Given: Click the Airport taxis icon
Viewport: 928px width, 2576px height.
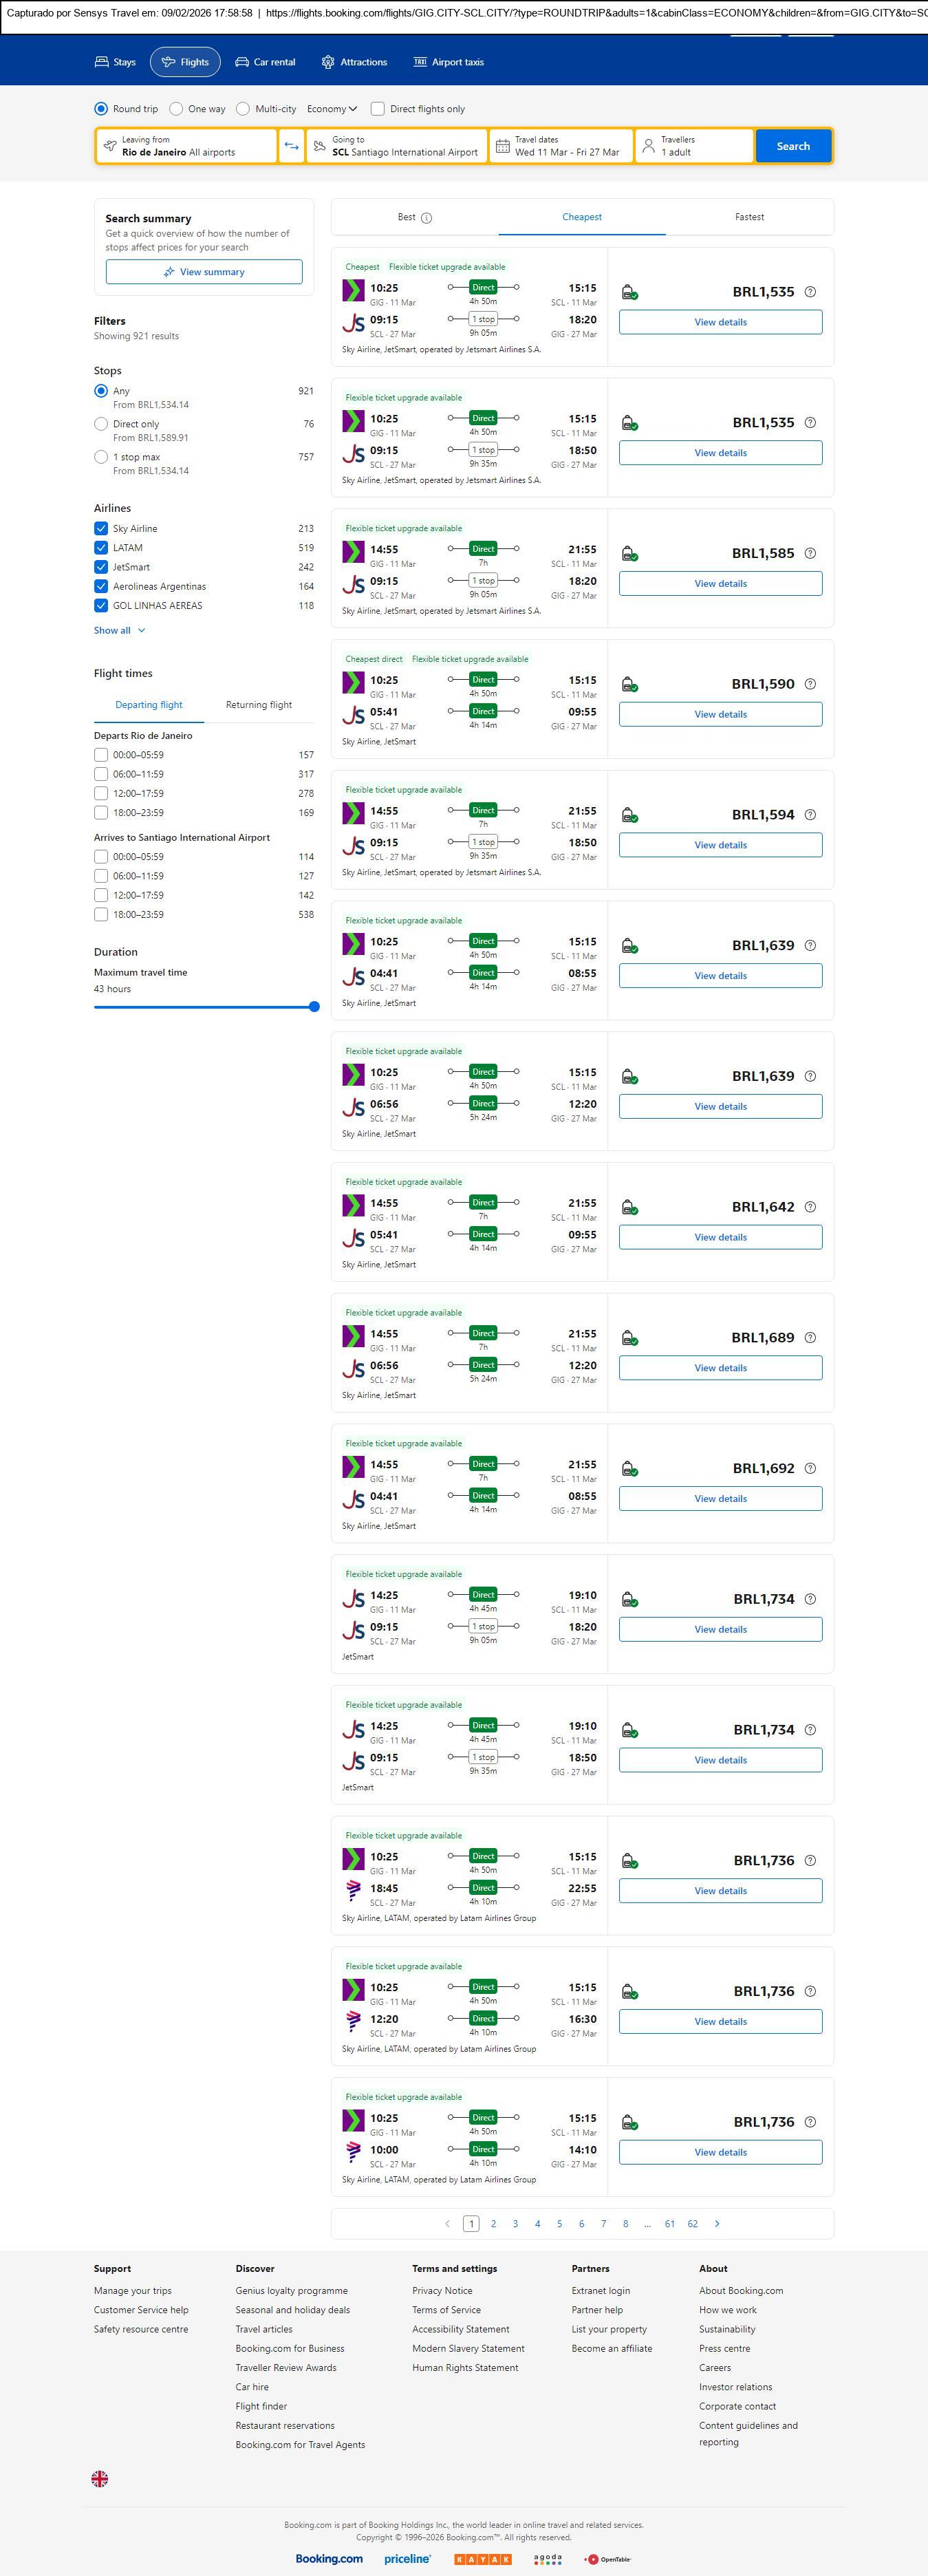Looking at the screenshot, I should pyautogui.click(x=420, y=62).
